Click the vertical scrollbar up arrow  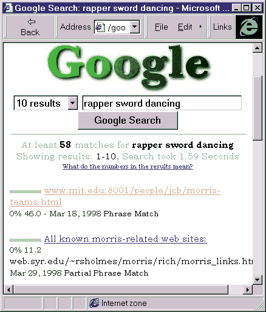coord(257,48)
